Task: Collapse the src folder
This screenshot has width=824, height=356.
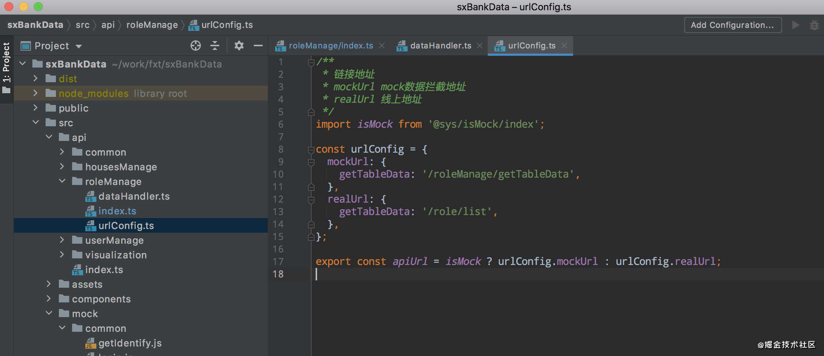Action: coord(36,122)
